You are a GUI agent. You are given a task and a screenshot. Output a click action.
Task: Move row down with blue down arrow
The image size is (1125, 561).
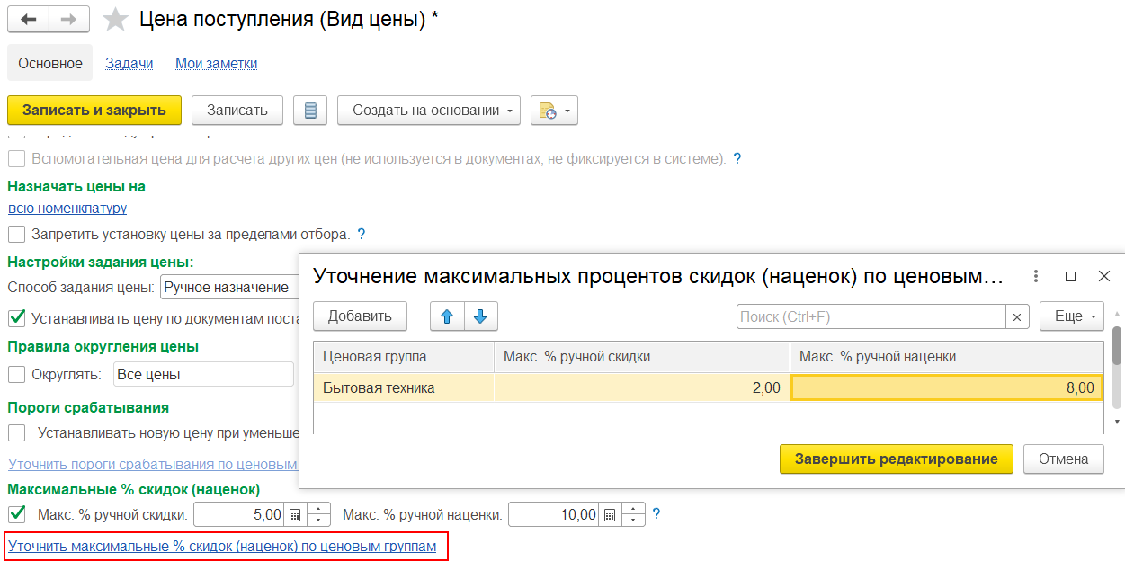coord(480,316)
